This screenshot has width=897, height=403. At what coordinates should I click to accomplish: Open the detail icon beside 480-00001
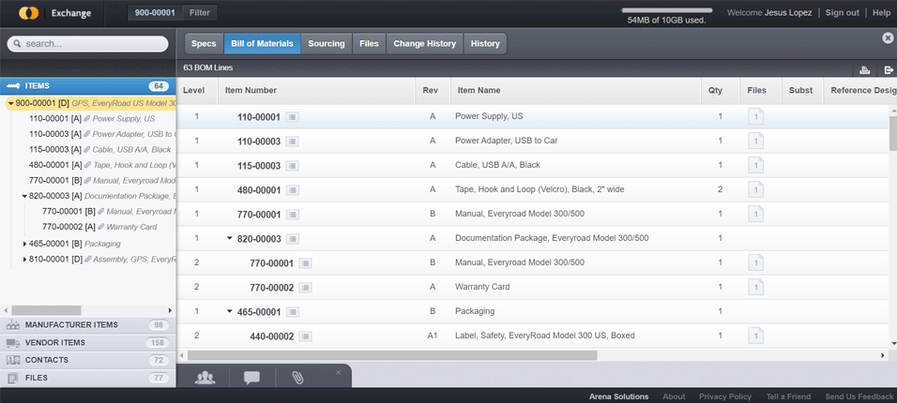(x=293, y=189)
